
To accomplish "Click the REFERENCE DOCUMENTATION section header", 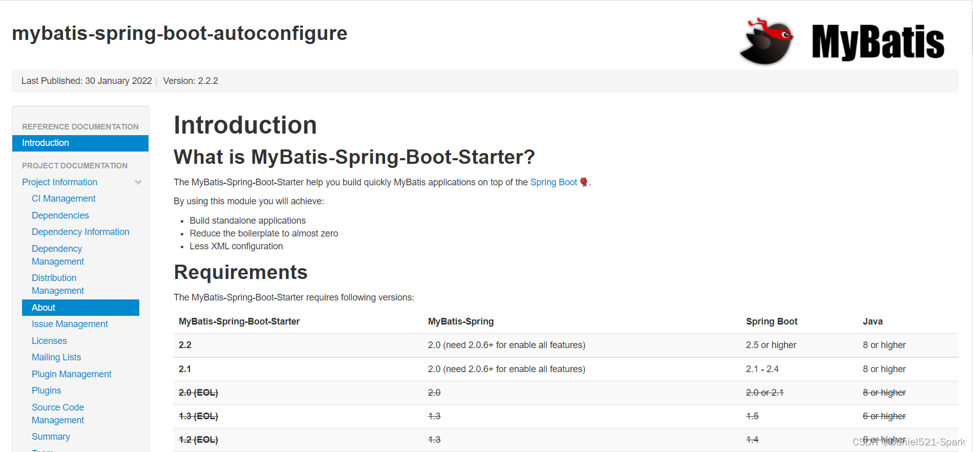I will pyautogui.click(x=80, y=126).
